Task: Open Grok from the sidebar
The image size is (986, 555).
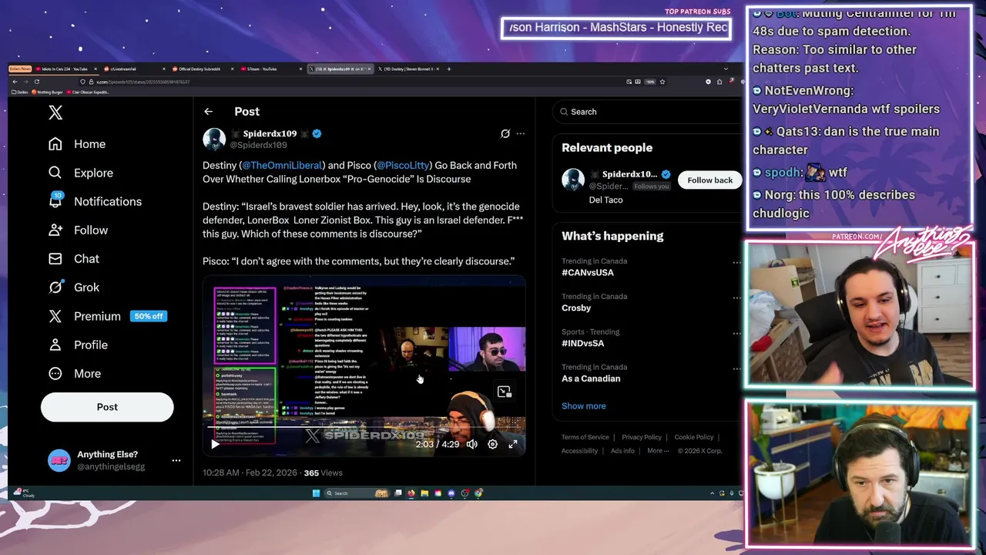Action: [74, 287]
